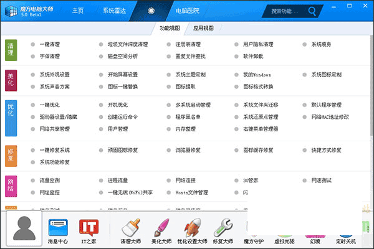
Task: Open 系统外观设置
Action: coord(55,75)
